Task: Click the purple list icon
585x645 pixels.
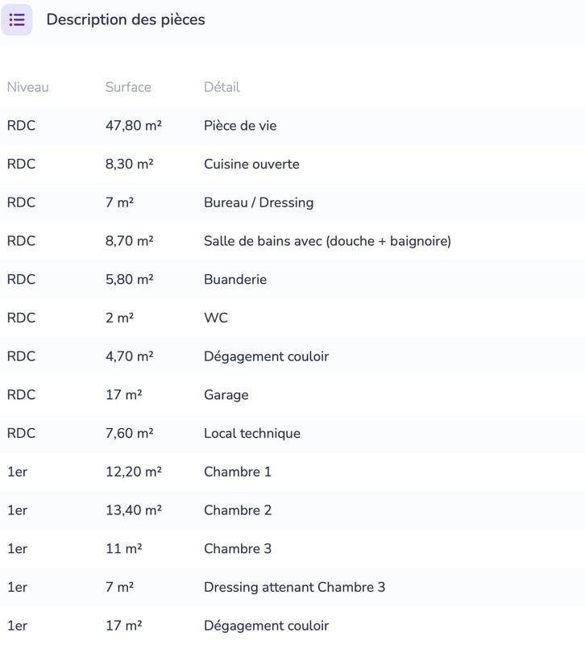Action: 17,19
